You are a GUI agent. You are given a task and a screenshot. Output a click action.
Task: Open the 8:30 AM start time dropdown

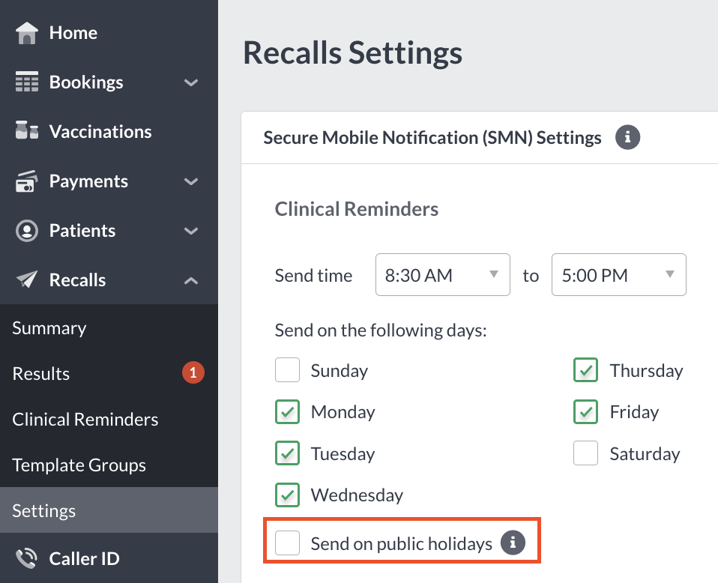coord(443,275)
